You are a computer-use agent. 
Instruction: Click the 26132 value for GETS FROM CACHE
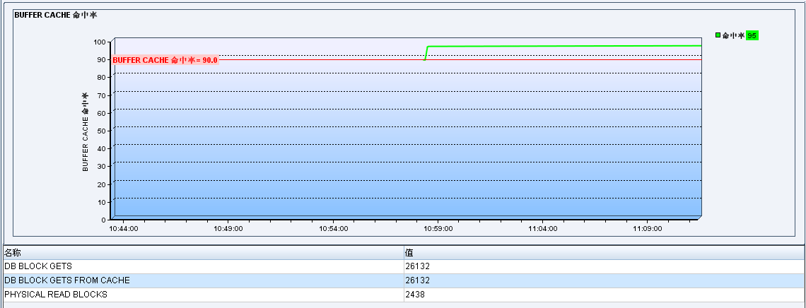(417, 280)
